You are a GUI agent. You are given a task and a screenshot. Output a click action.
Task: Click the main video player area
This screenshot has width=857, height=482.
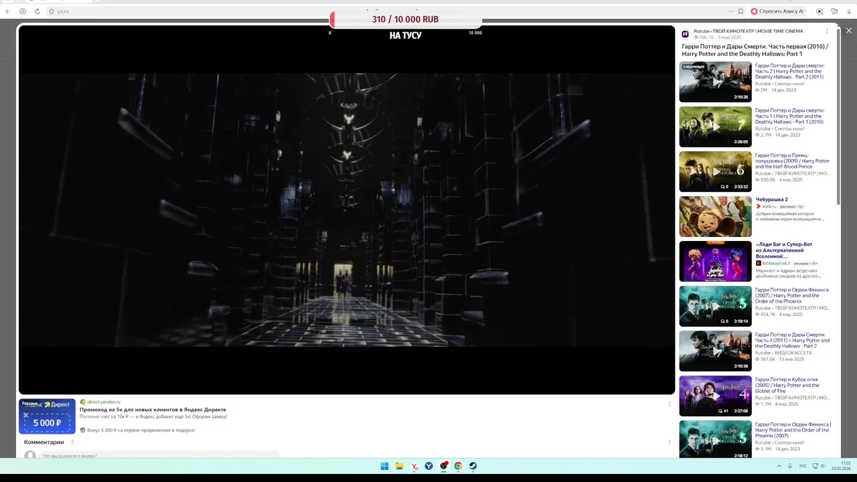(x=347, y=210)
